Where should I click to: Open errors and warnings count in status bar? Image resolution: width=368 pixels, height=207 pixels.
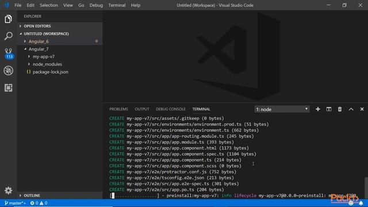39,203
